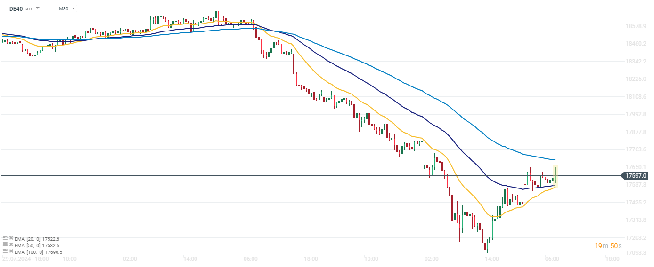This screenshot has height=267, width=654.
Task: Remove the EMA 20 indicator
Action: pos(11,239)
